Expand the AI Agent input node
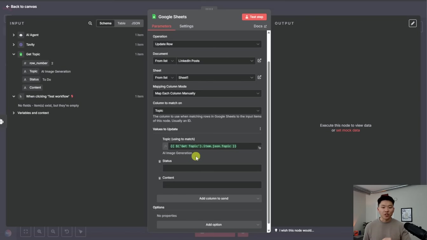Image resolution: width=427 pixels, height=240 pixels. click(14, 35)
